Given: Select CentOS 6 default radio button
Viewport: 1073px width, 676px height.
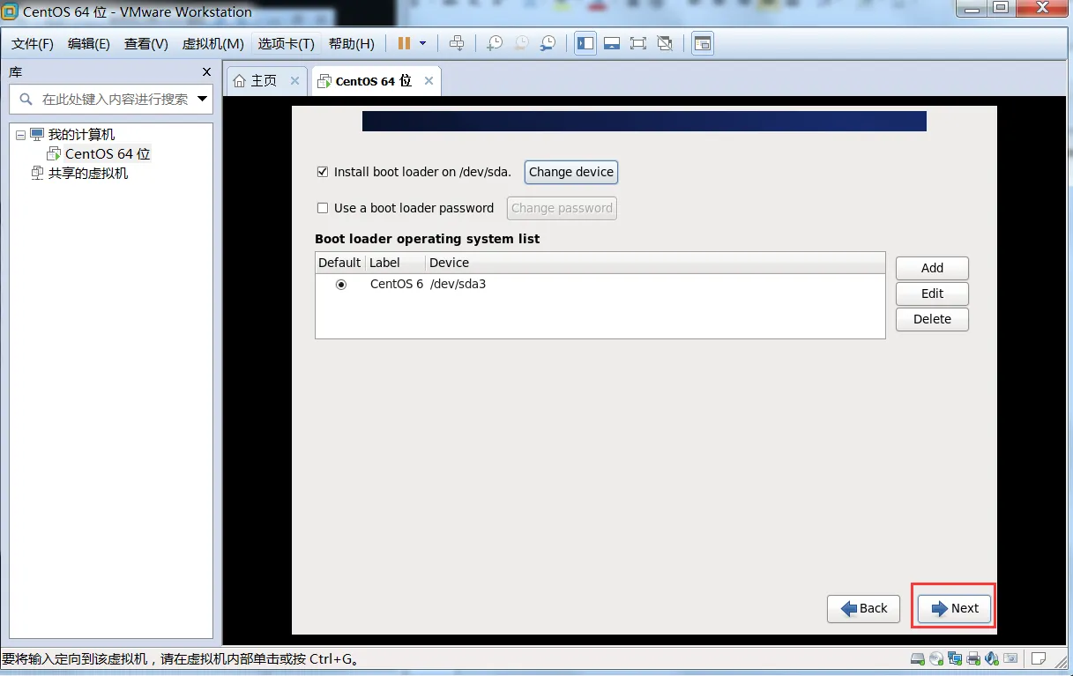Looking at the screenshot, I should pyautogui.click(x=341, y=285).
